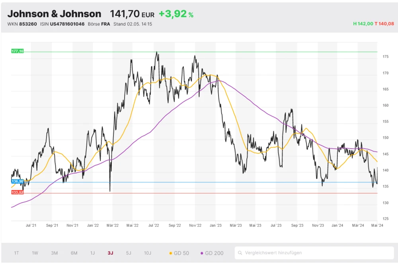Open the Johnson & Johnson title link
The height and width of the screenshot is (265, 398).
coord(55,14)
